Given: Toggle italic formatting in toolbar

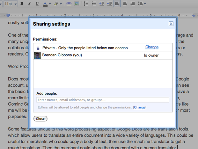Looking at the screenshot, I should click(29, 3).
